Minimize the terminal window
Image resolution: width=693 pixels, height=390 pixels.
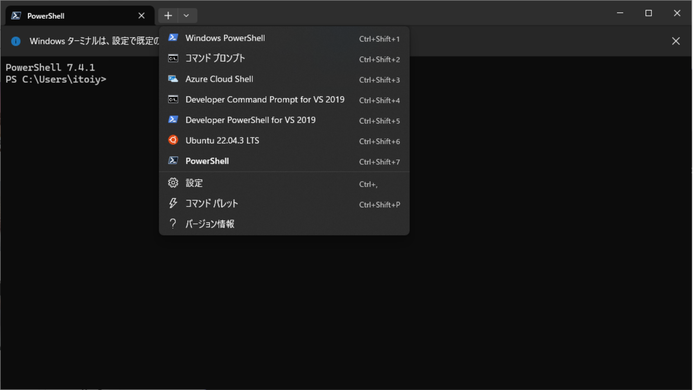click(620, 13)
